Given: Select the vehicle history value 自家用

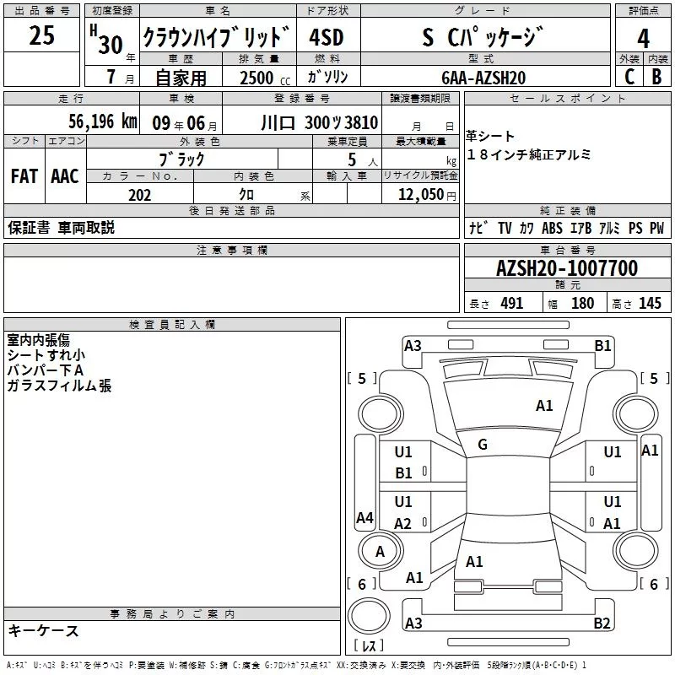Looking at the screenshot, I should (181, 78).
